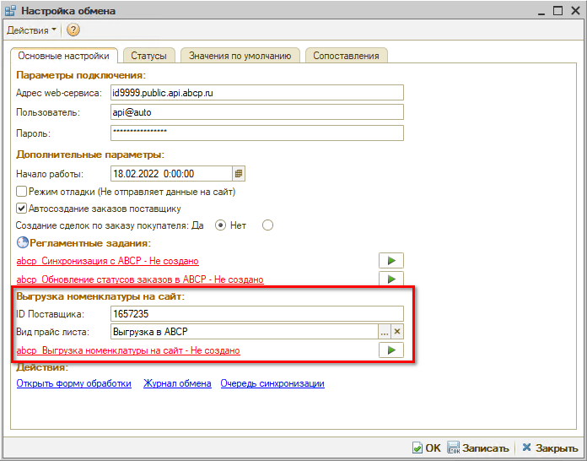The width and height of the screenshot is (587, 461).
Task: Click the OK button
Action: pos(427,447)
